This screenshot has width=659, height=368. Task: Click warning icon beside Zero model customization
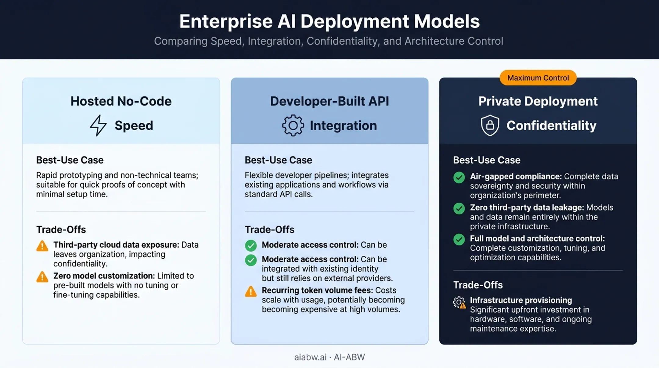[42, 277]
